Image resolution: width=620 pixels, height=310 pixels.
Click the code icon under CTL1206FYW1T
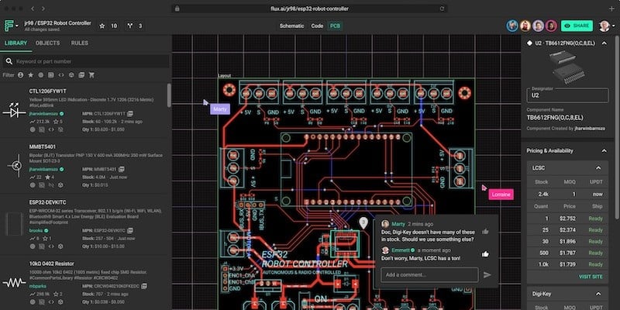click(x=51, y=129)
